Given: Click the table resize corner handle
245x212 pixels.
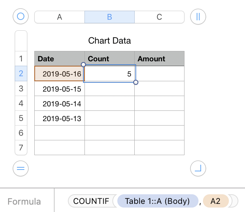Looking at the screenshot, I should point(198,168).
